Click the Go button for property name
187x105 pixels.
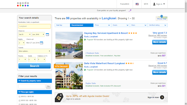tap(48, 86)
